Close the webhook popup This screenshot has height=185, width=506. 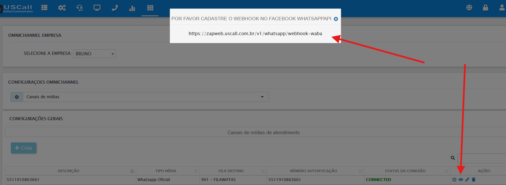pos(336,19)
